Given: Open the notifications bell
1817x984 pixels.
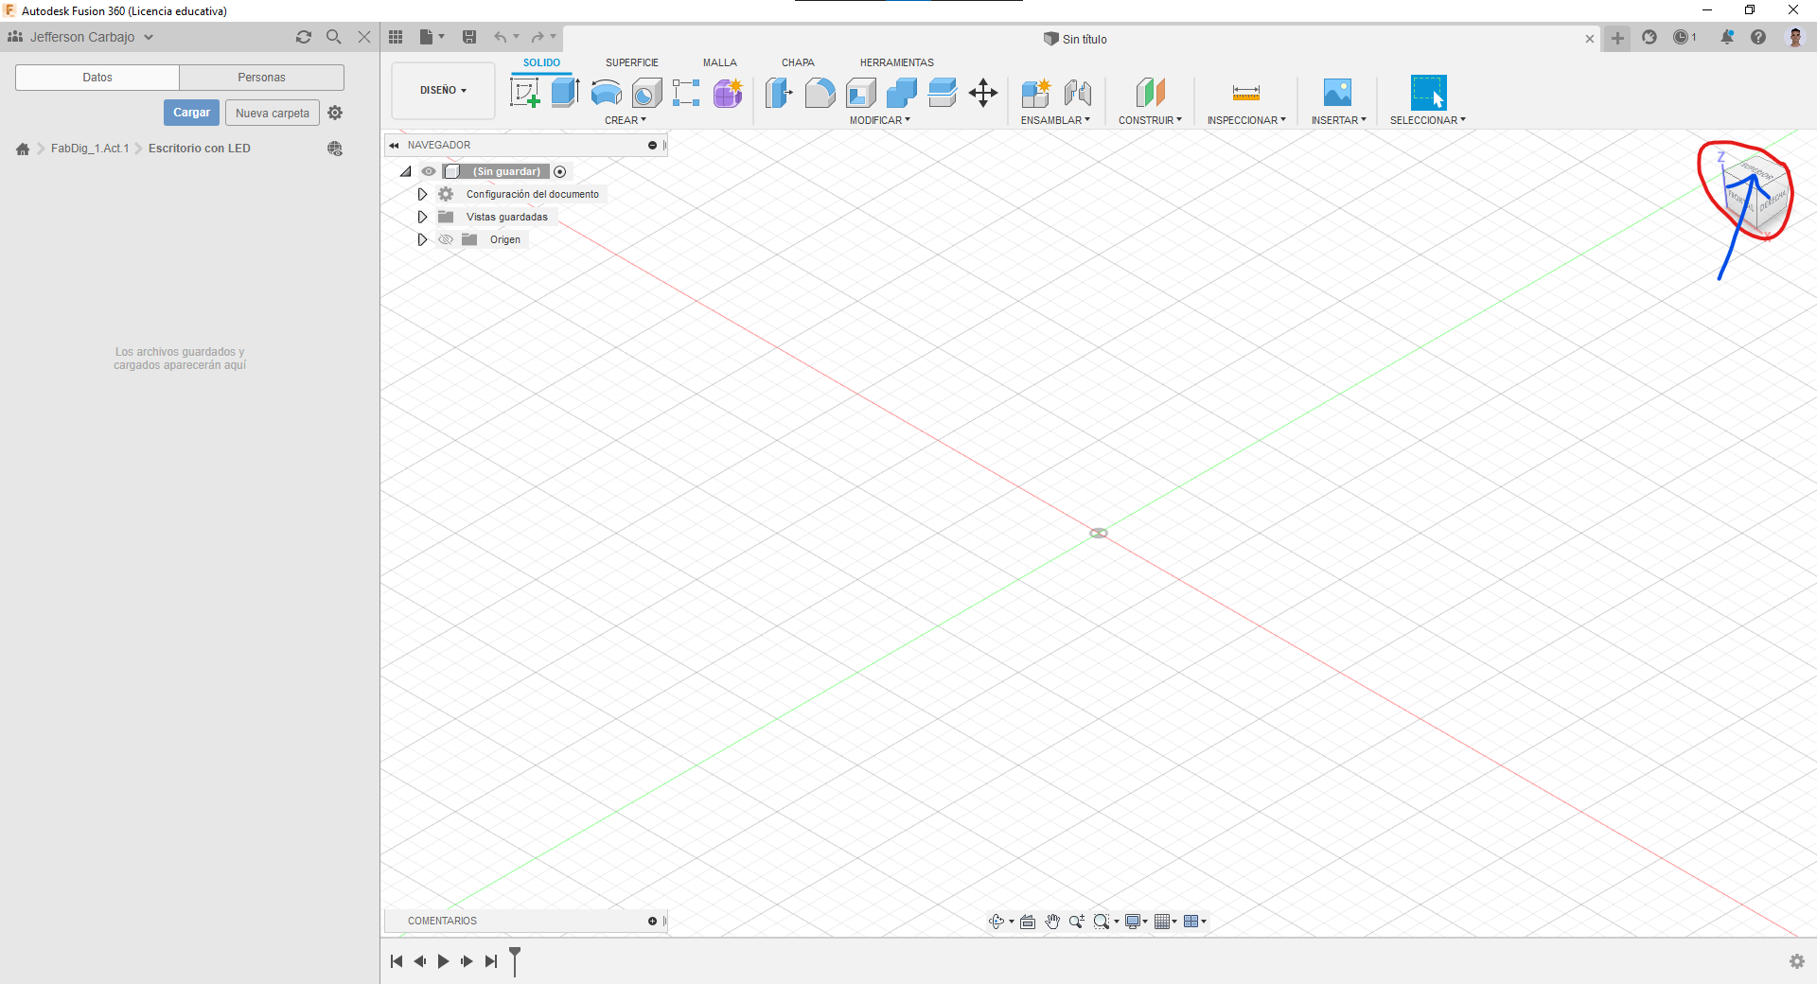Looking at the screenshot, I should [x=1727, y=37].
